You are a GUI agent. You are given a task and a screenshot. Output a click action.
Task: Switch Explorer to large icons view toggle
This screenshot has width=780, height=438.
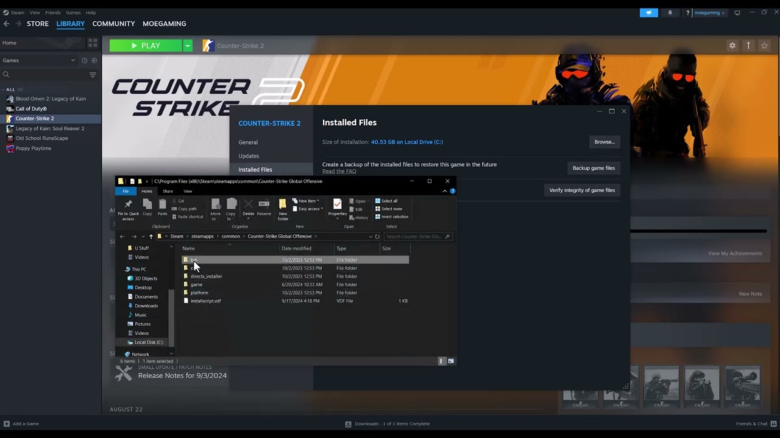click(451, 361)
